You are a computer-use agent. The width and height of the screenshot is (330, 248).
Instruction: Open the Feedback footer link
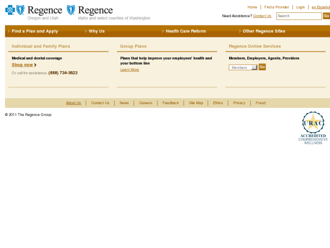171,103
